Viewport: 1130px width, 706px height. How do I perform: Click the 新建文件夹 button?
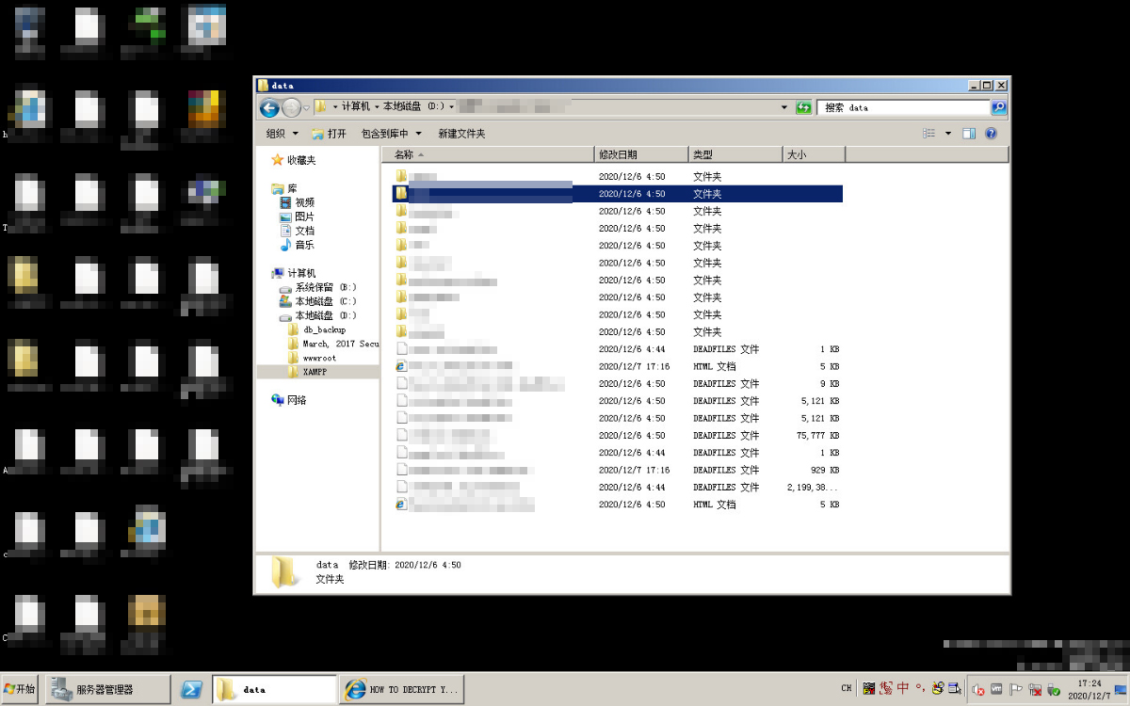[461, 134]
